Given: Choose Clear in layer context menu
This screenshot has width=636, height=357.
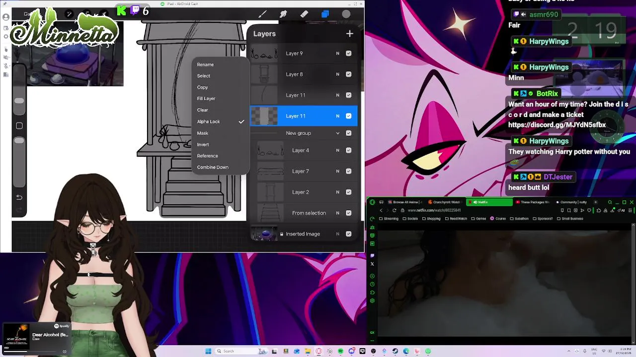Looking at the screenshot, I should 203,110.
